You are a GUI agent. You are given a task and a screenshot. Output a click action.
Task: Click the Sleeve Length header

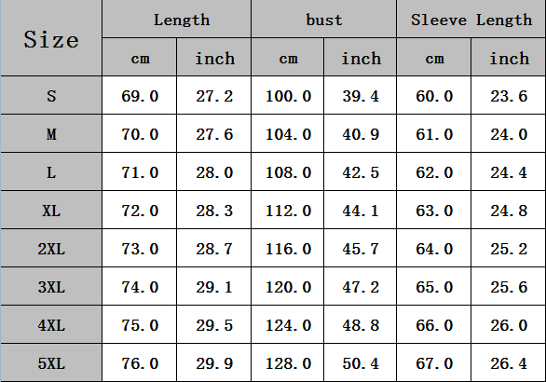coord(471,19)
